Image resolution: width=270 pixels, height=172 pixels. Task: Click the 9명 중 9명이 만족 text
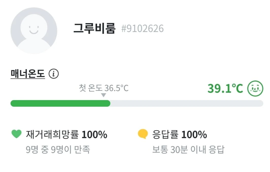(58, 150)
